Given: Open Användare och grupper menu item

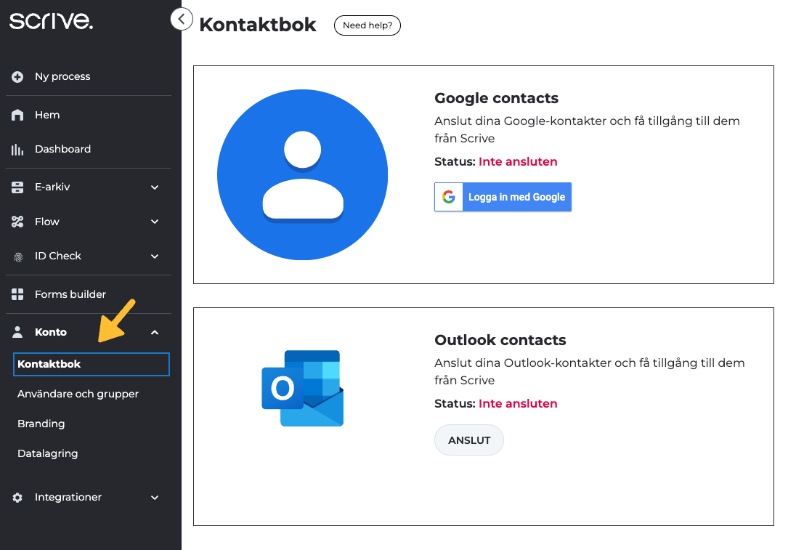Looking at the screenshot, I should pyautogui.click(x=78, y=394).
